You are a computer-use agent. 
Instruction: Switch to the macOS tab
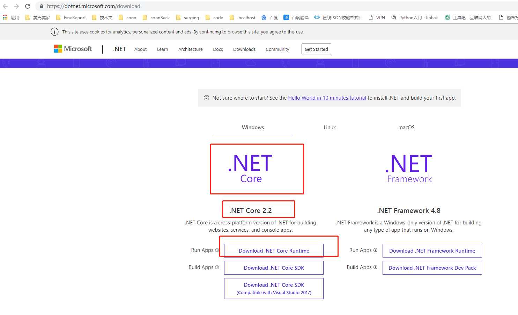[406, 128]
